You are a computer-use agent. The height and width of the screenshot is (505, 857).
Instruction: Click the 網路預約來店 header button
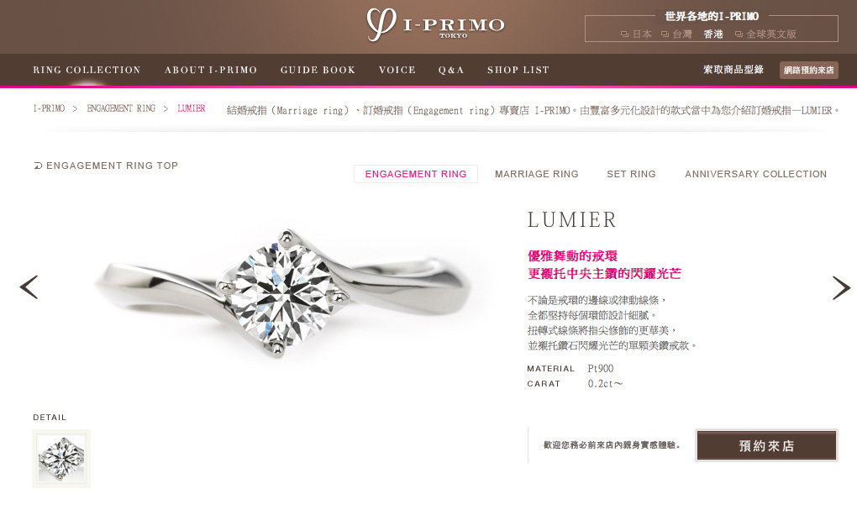point(809,70)
